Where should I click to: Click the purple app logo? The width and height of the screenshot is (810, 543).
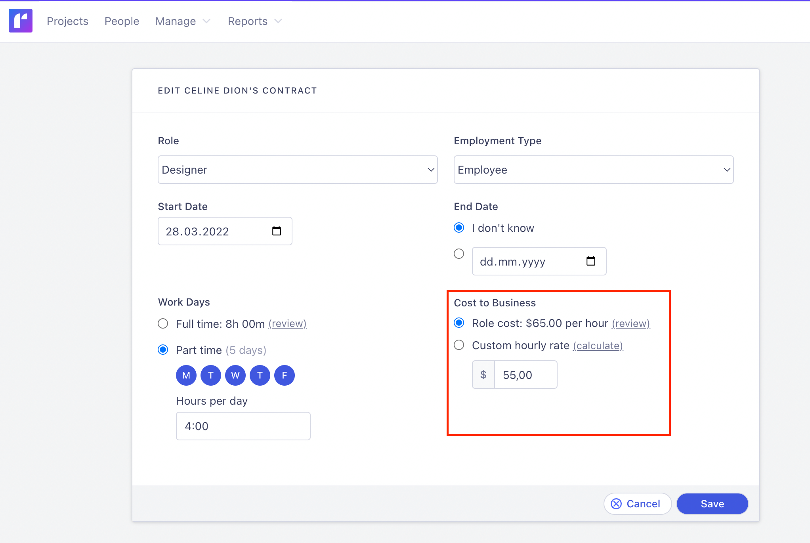(x=20, y=21)
